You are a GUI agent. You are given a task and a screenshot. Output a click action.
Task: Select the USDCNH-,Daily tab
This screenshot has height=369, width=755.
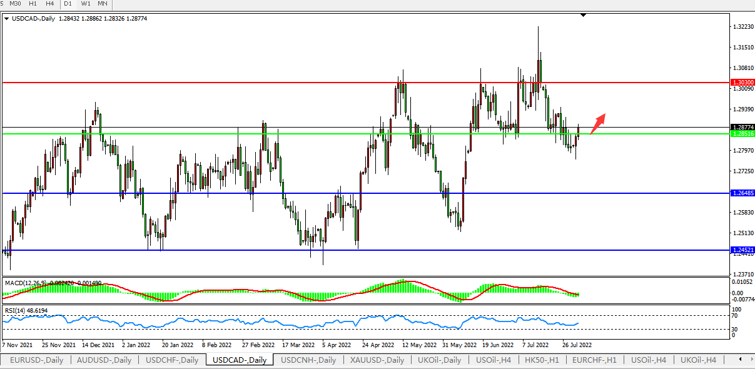(308, 360)
